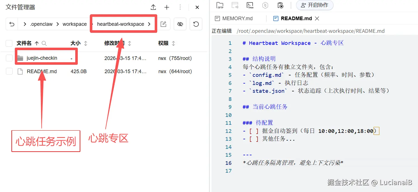Click editor line '# Heartbeat Workspace - 心跳专区'
The height and width of the screenshot is (192, 418).
tap(293, 43)
